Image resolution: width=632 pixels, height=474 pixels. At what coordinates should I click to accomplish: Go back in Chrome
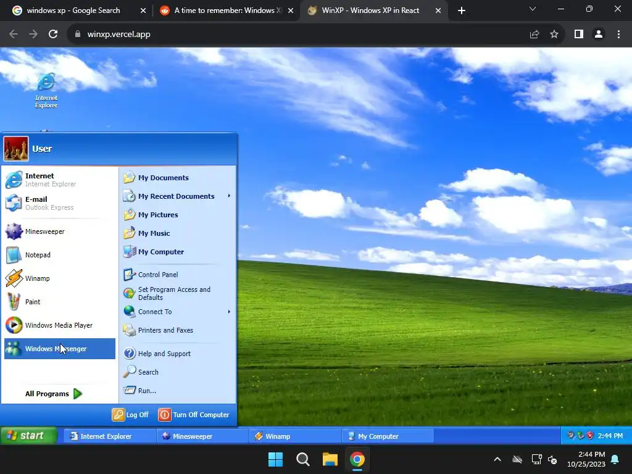(14, 35)
